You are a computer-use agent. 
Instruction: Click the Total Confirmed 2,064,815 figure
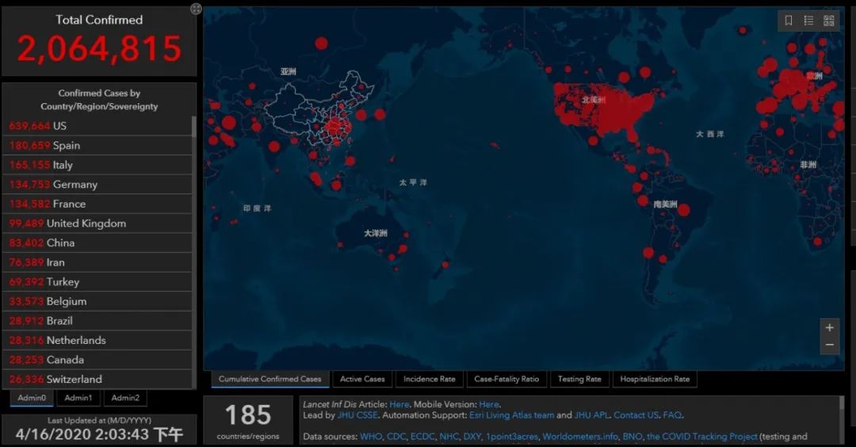click(x=99, y=48)
